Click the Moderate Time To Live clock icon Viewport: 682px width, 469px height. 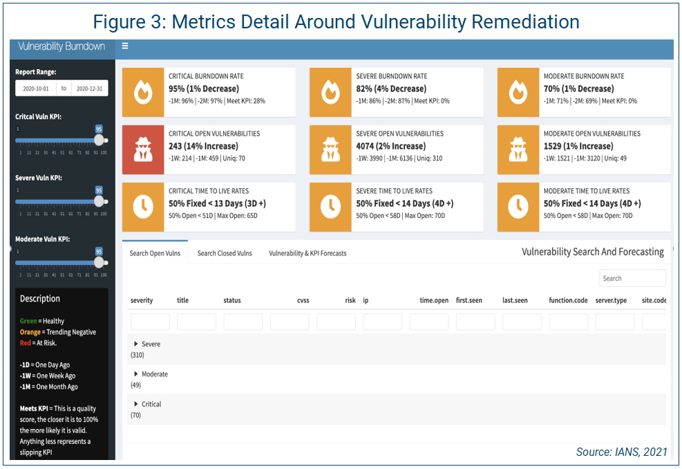click(x=518, y=208)
